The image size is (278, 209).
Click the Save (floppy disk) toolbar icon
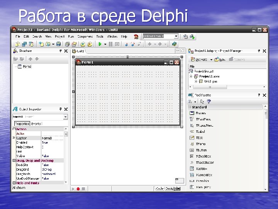(59, 44)
